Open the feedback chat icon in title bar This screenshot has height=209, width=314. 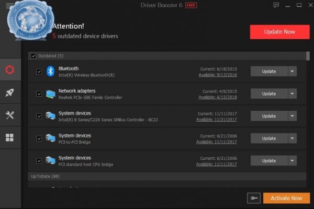point(276,5)
